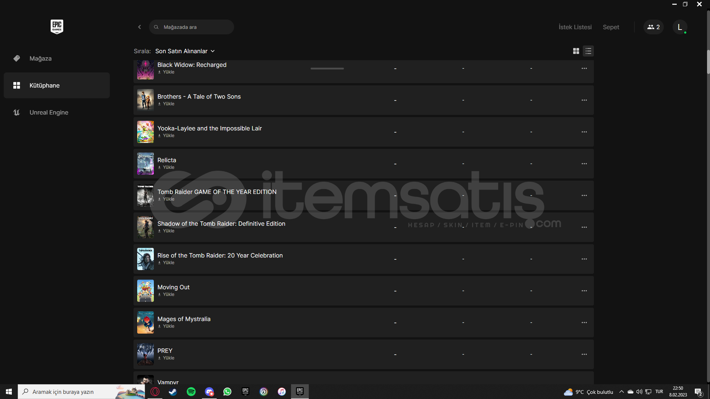Viewport: 710px width, 399px height.
Task: Click Yükle under PREY
Action: click(x=166, y=358)
